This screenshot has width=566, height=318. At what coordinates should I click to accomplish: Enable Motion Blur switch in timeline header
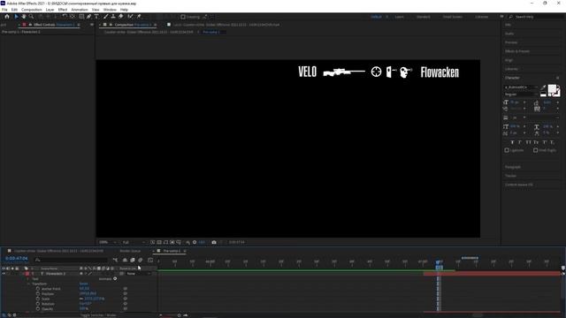click(141, 260)
